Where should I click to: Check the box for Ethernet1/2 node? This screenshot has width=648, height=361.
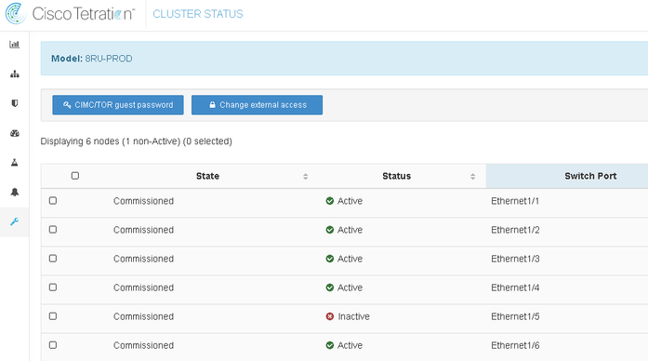(53, 230)
